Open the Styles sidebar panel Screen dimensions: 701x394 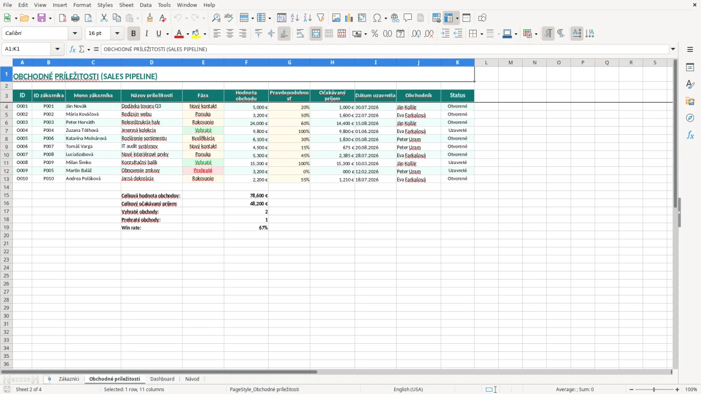point(690,84)
